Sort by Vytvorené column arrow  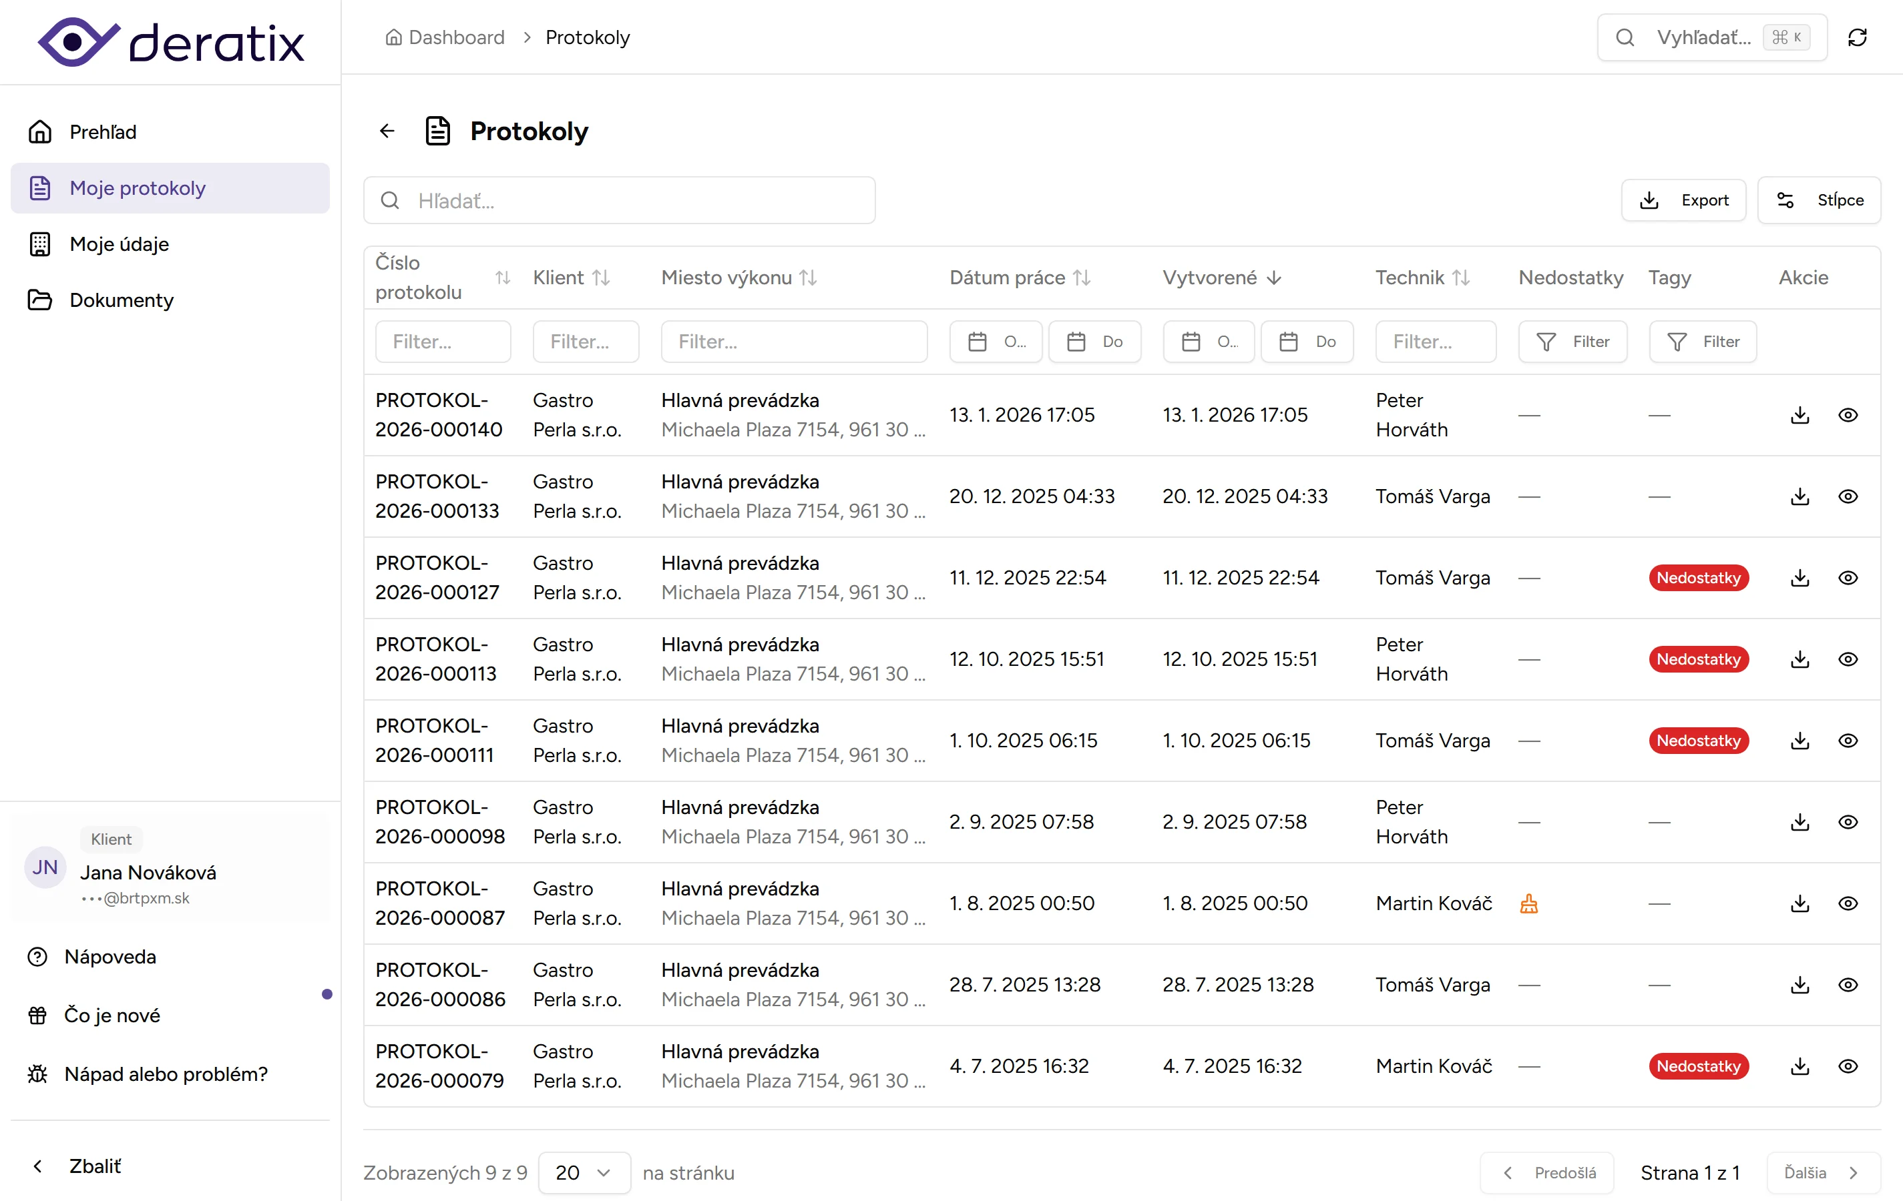(x=1273, y=278)
